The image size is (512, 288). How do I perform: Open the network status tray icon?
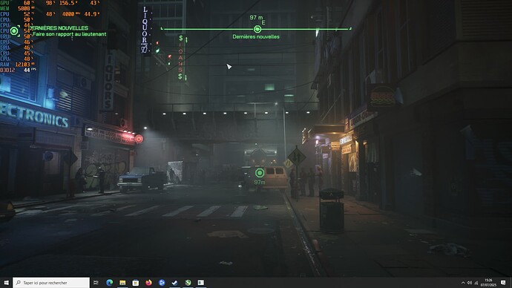click(476, 283)
